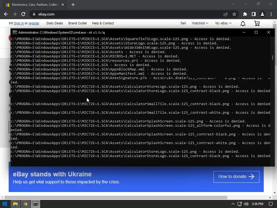Toggle Chrome side panel icon
Screen dimensions: 277x208
(254, 14)
